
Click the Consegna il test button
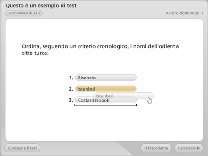(22, 148)
